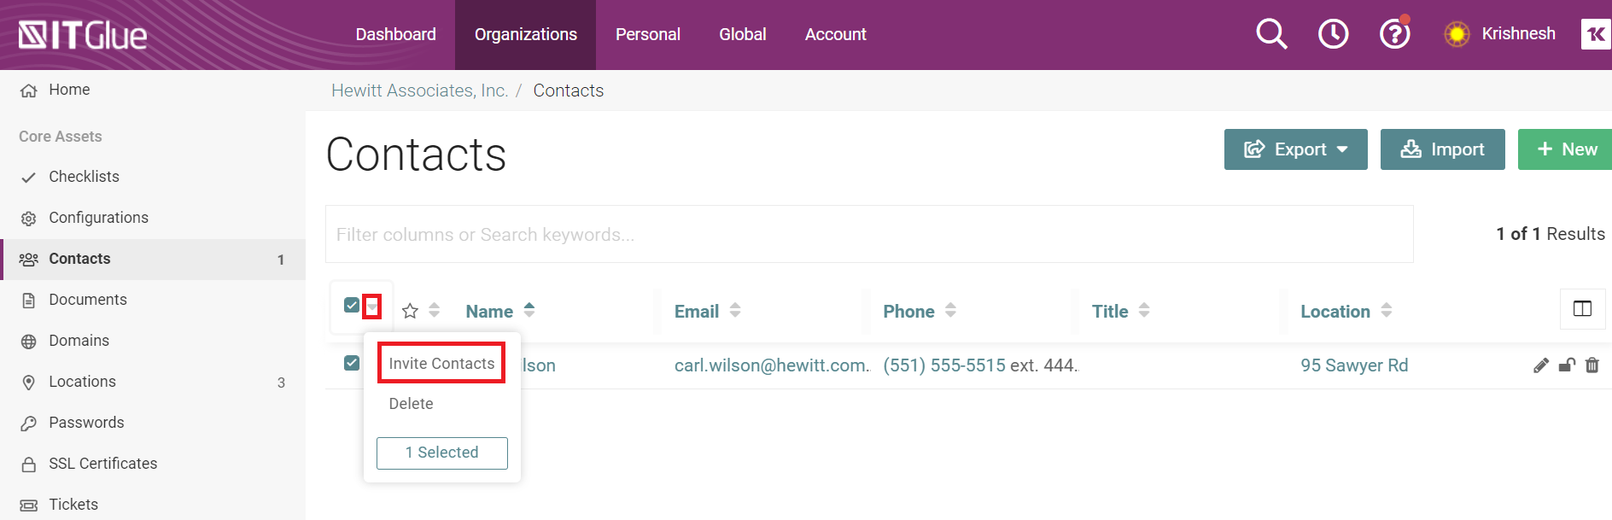Click the Home house icon in sidebar
Image resolution: width=1612 pixels, height=520 pixels.
click(29, 91)
